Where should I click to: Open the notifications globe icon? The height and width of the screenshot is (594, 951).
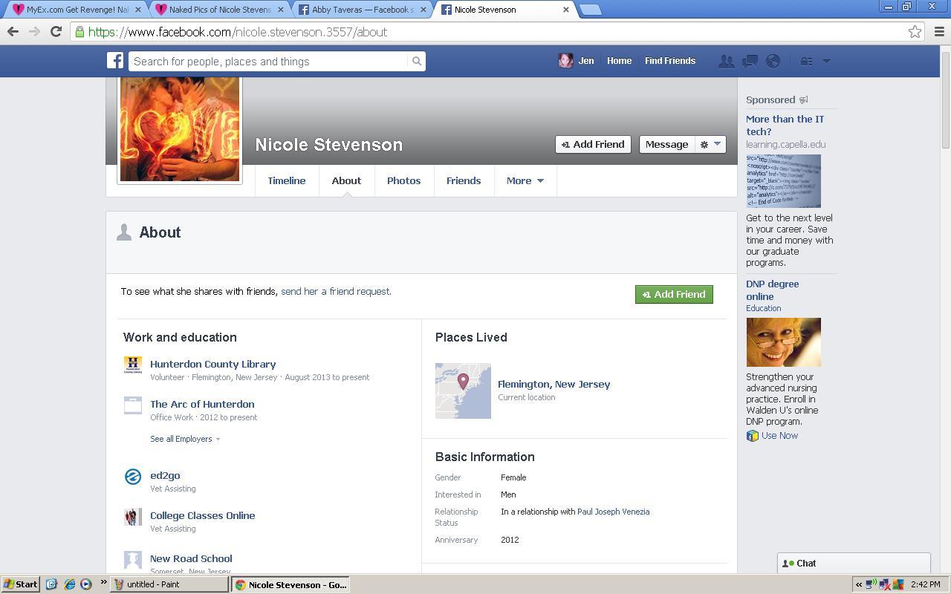coord(773,62)
